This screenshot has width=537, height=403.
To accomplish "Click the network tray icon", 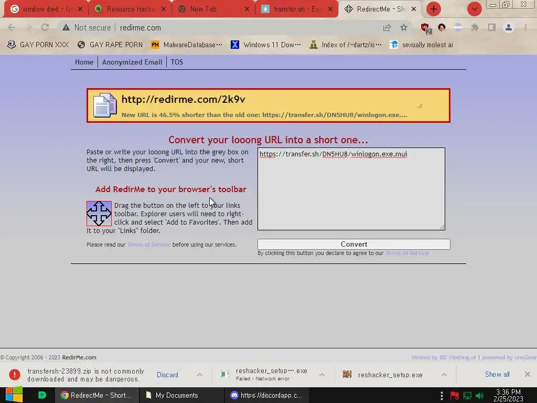I will 467,396.
